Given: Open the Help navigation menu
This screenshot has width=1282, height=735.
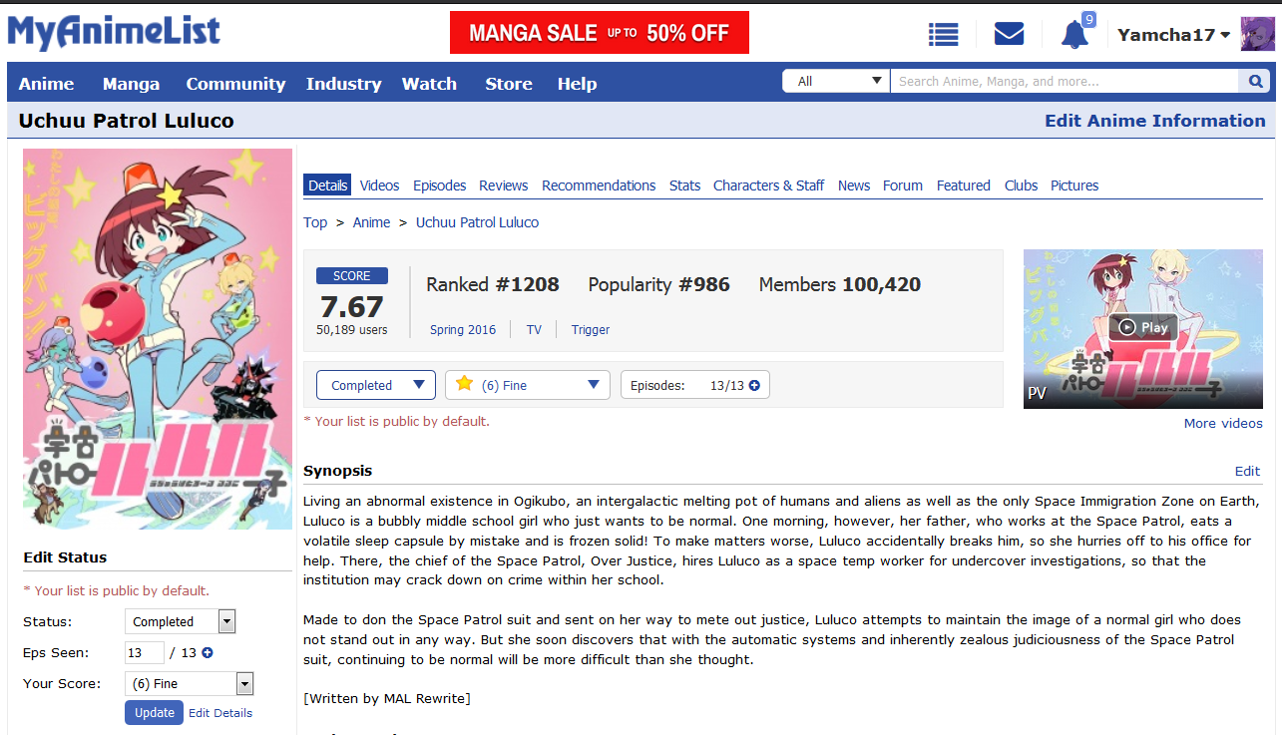Looking at the screenshot, I should [577, 84].
